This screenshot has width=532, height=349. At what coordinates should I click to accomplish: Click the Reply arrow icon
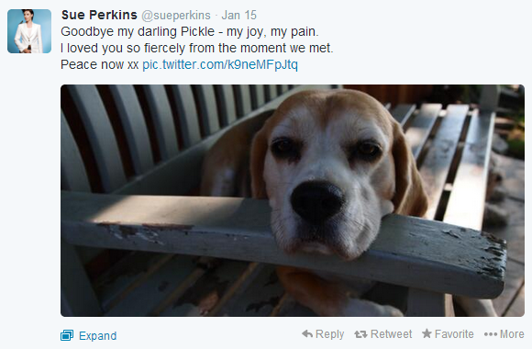pyautogui.click(x=307, y=334)
